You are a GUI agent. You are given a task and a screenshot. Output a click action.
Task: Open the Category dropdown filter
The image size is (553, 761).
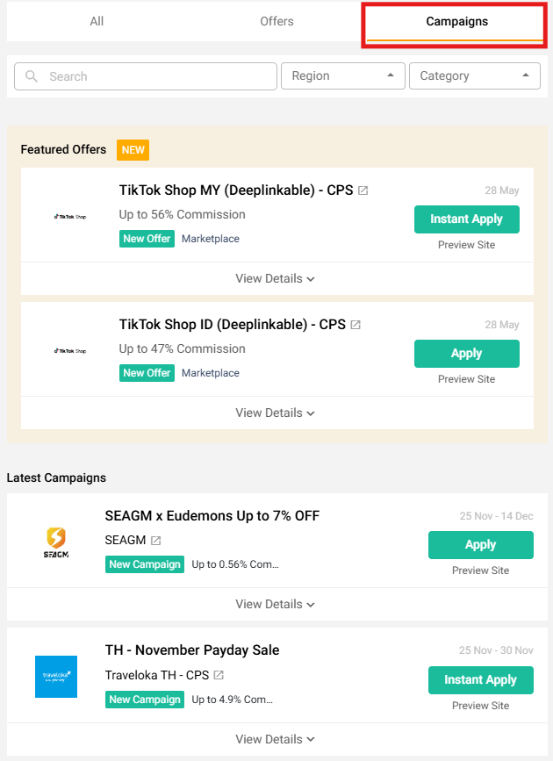tap(474, 76)
